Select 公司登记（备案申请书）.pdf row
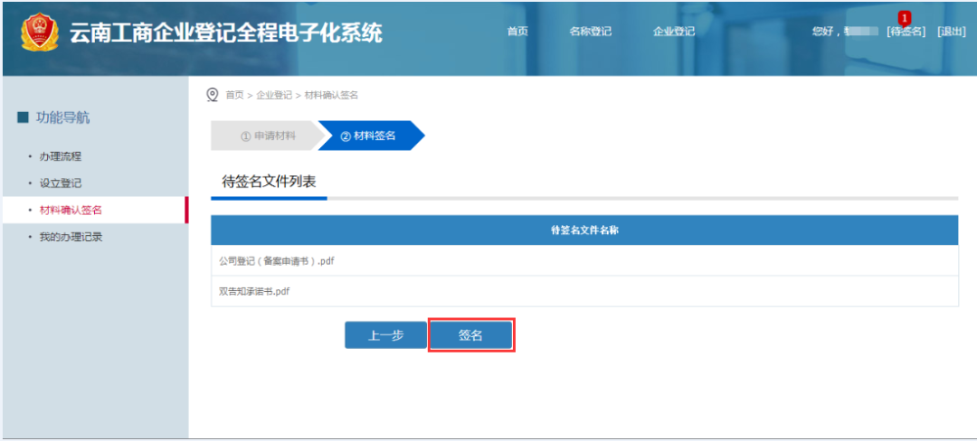This screenshot has width=977, height=441. (584, 261)
